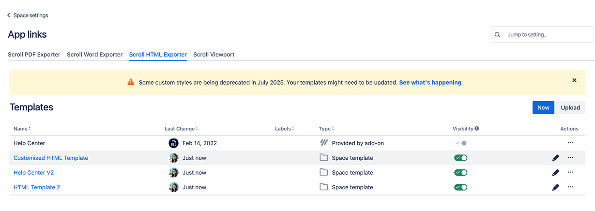Toggle visibility of HTML Template 2
The image size is (595, 211).
(x=460, y=187)
